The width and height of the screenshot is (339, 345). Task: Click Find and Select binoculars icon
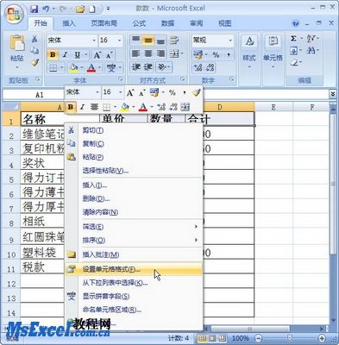click(x=311, y=51)
